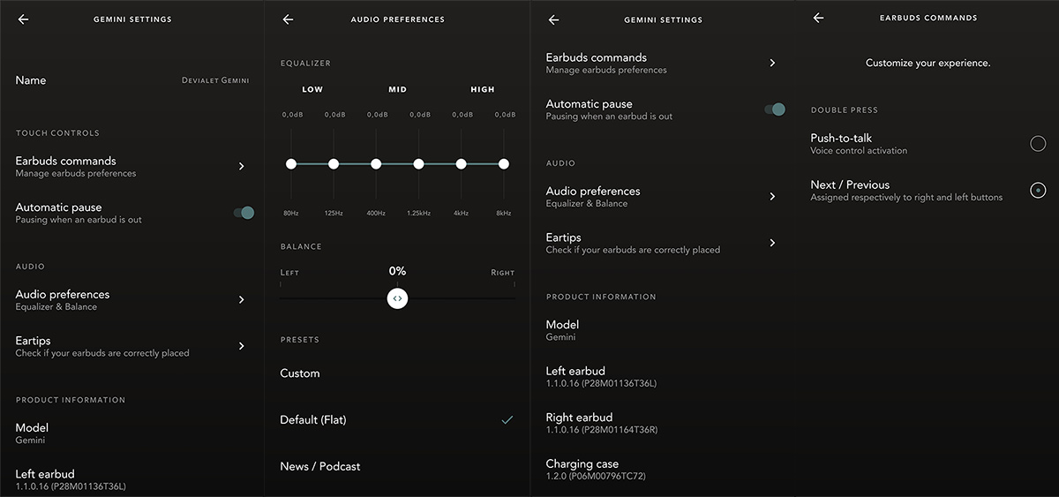Open Audio preferences chevron in the leftmost panel

pyautogui.click(x=241, y=300)
